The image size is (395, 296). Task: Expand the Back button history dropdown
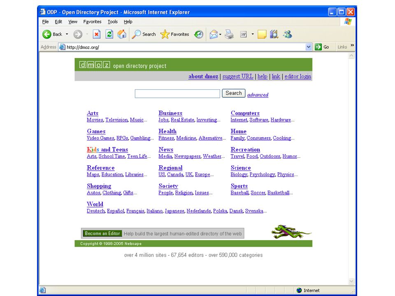[67, 34]
